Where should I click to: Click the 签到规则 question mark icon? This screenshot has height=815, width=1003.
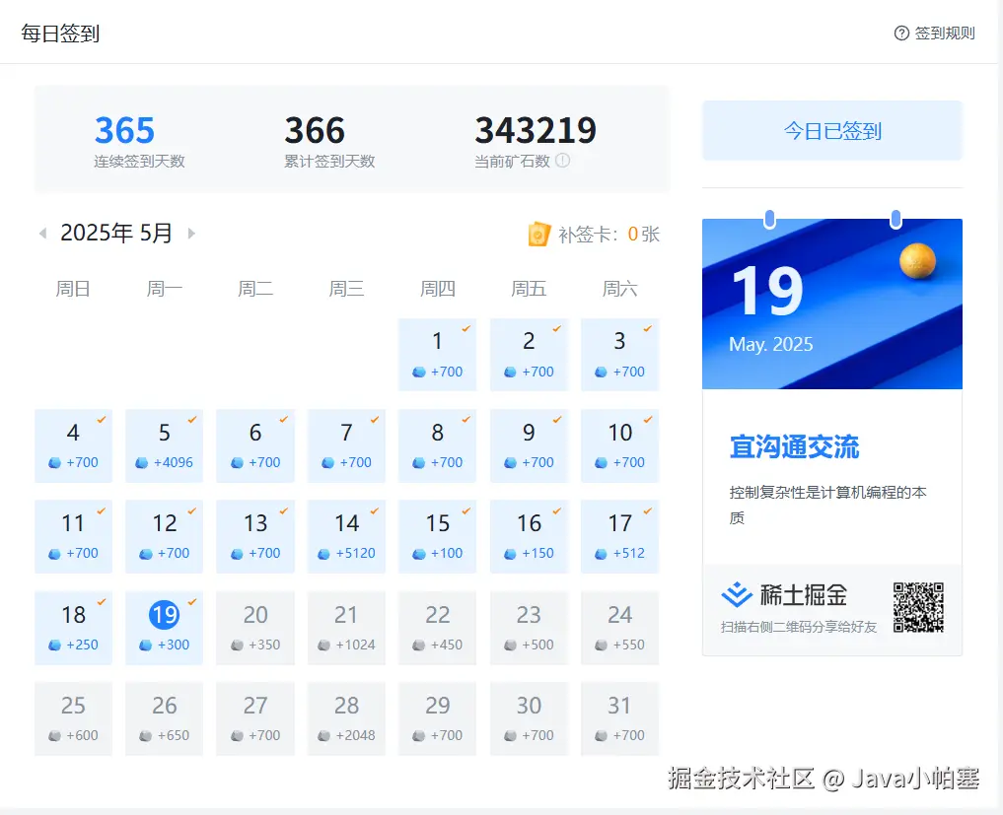(x=900, y=33)
